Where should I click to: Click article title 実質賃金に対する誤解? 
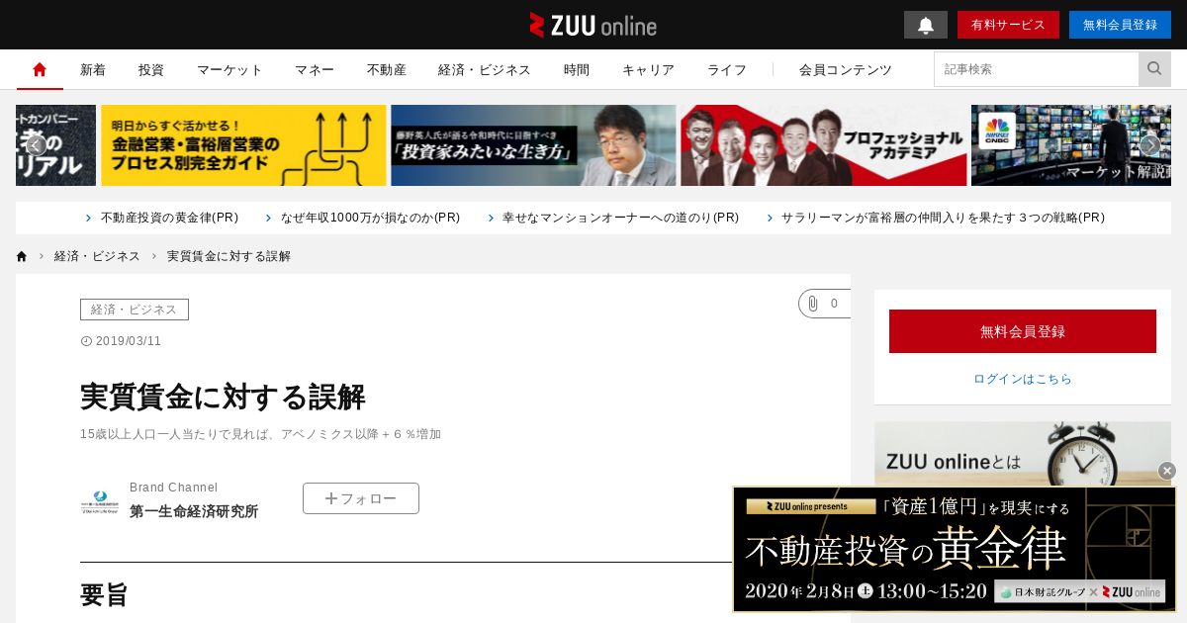click(x=223, y=397)
